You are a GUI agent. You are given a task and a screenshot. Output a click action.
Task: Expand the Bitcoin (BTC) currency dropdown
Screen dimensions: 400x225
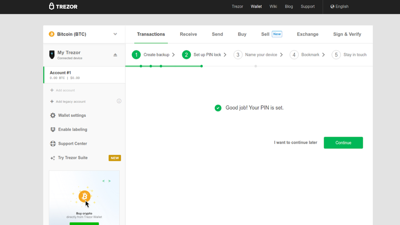115,34
